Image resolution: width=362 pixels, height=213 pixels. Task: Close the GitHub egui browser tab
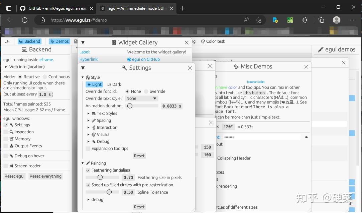click(x=92, y=8)
